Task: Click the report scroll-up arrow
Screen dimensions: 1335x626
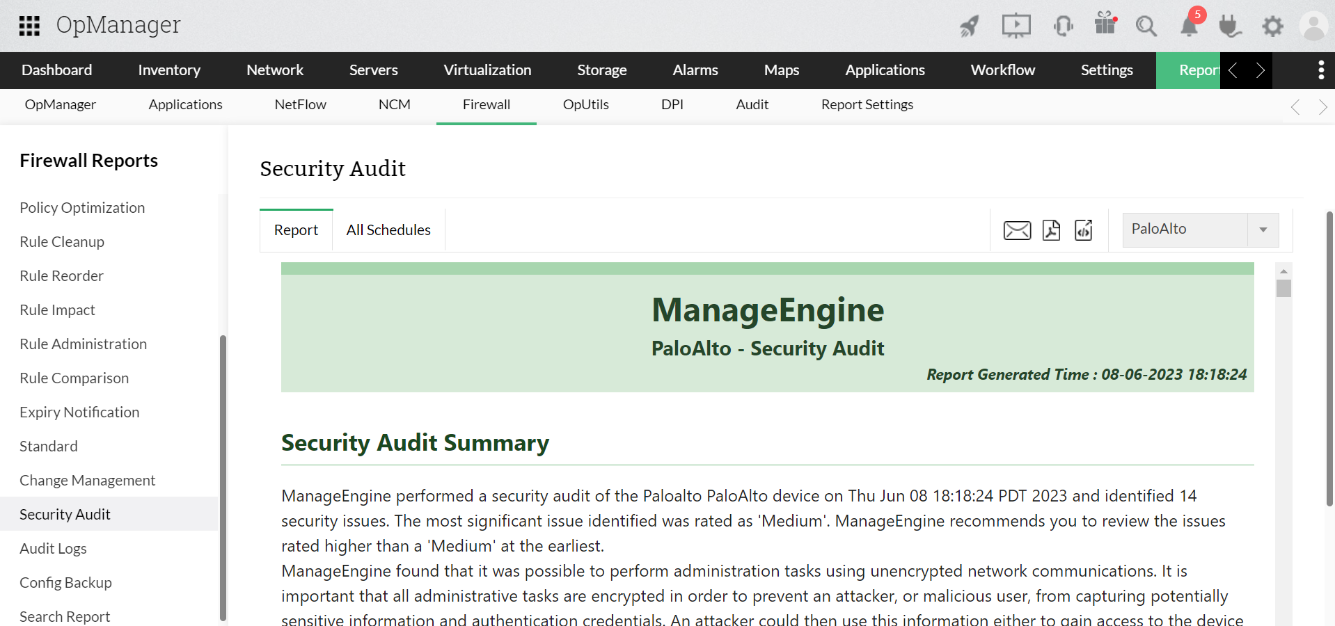Action: click(x=1283, y=271)
